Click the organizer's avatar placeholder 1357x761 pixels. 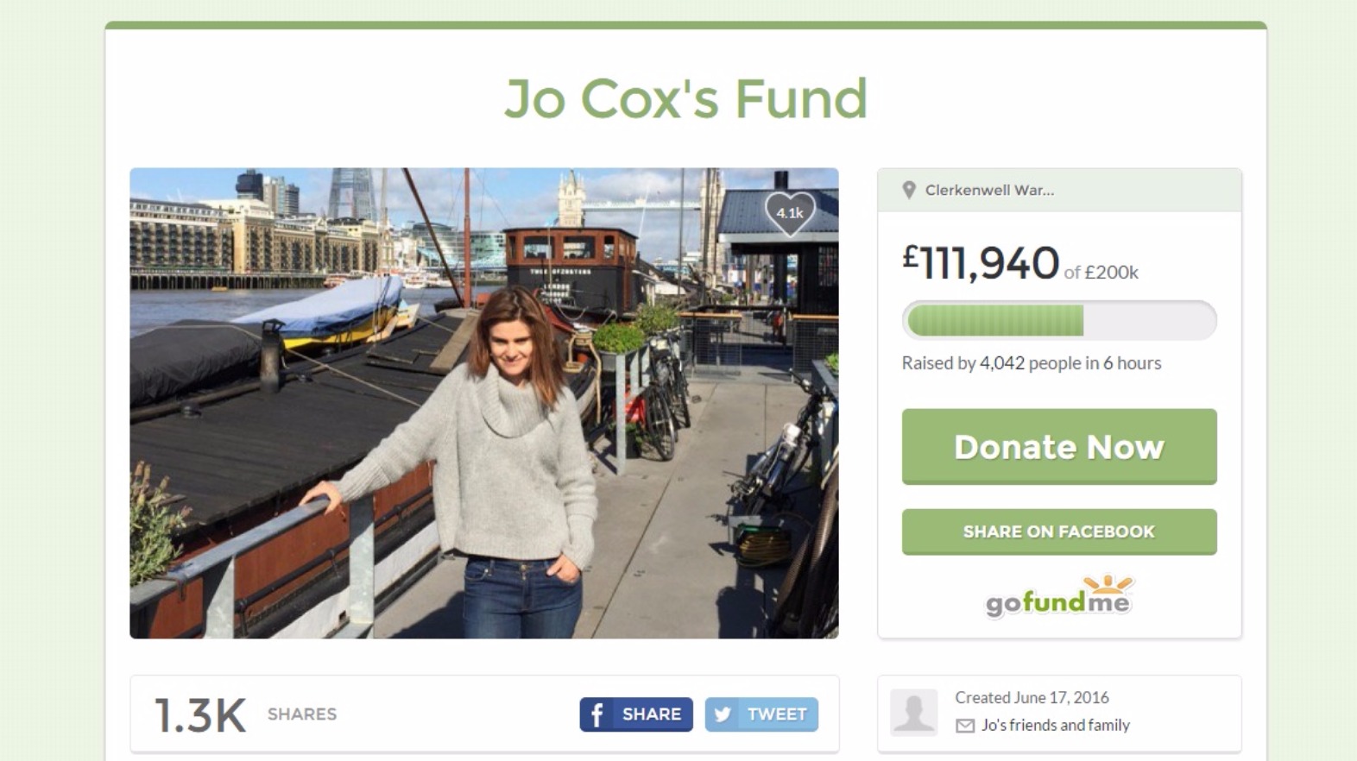pos(913,712)
